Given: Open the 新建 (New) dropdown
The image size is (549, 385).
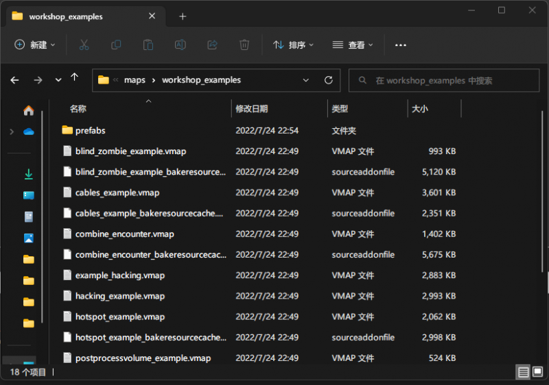Looking at the screenshot, I should click(x=35, y=45).
